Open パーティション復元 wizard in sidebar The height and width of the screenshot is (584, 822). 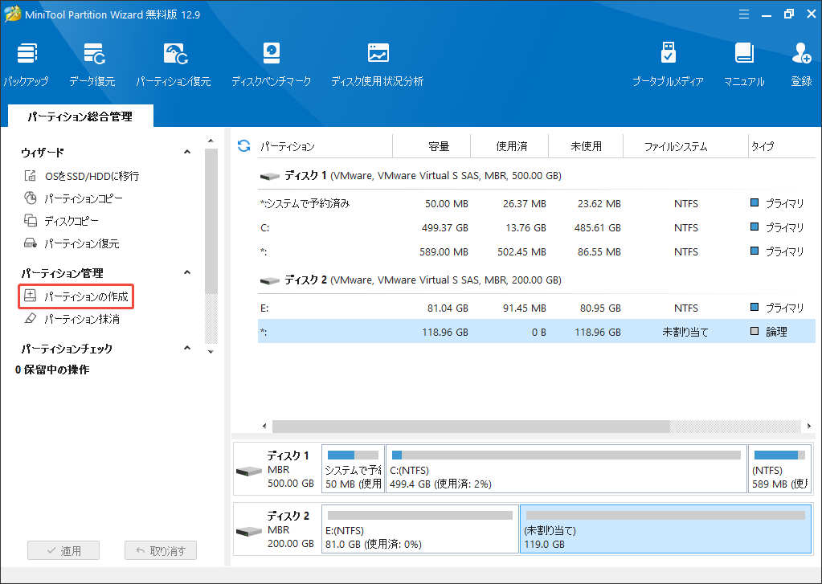tap(72, 243)
